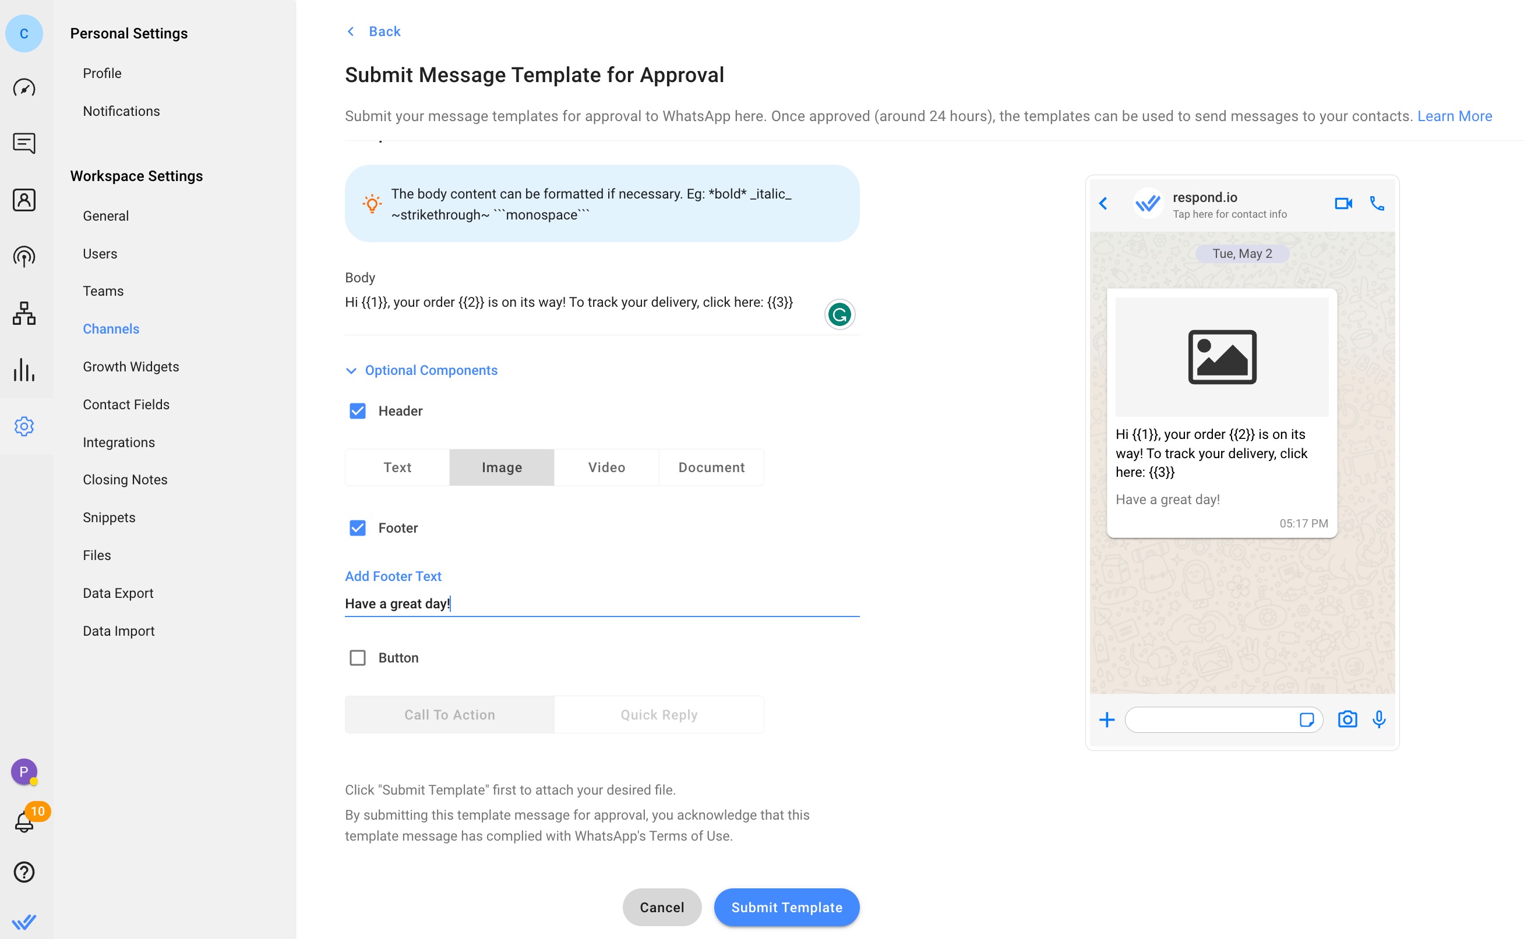The height and width of the screenshot is (939, 1524).
Task: Click the plus icon in message input area
Action: point(1107,719)
